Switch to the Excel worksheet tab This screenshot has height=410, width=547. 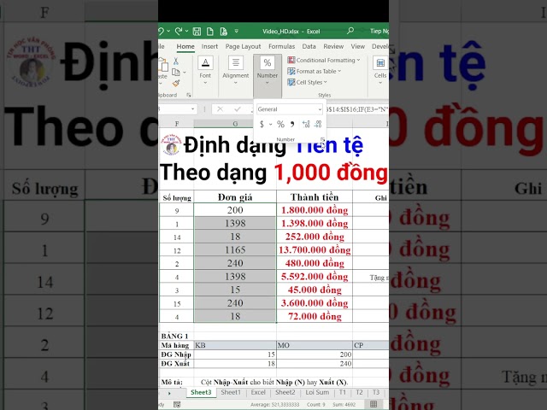258,392
